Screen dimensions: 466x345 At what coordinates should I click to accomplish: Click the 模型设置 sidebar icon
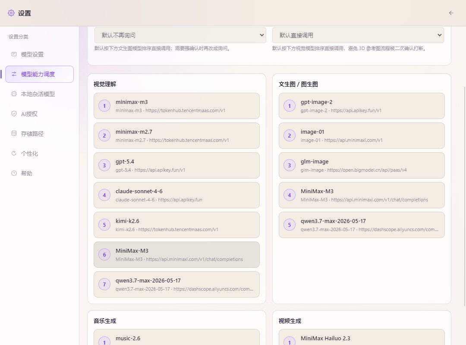[x=14, y=54]
